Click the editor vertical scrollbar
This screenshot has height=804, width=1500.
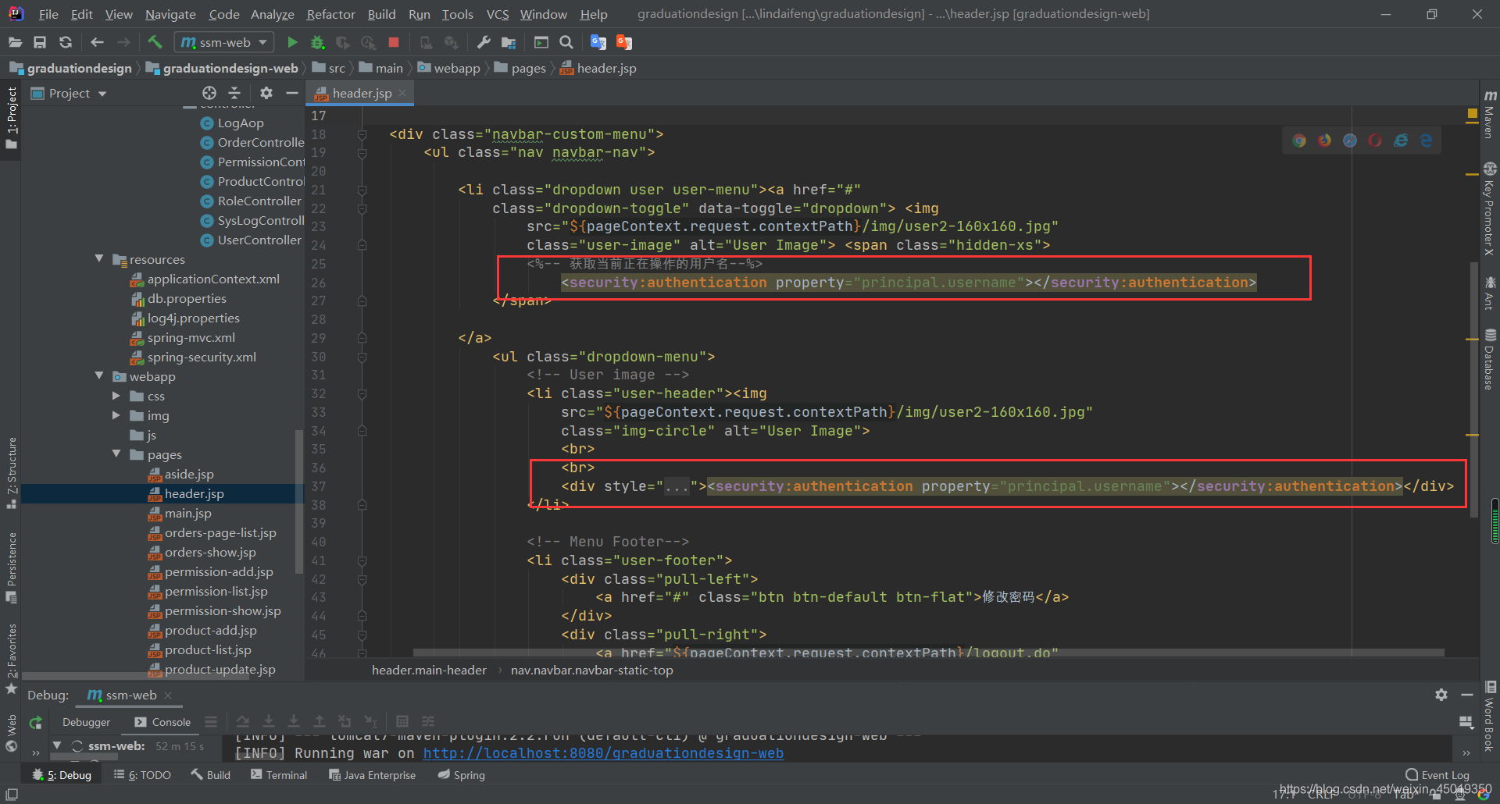pos(1473,390)
